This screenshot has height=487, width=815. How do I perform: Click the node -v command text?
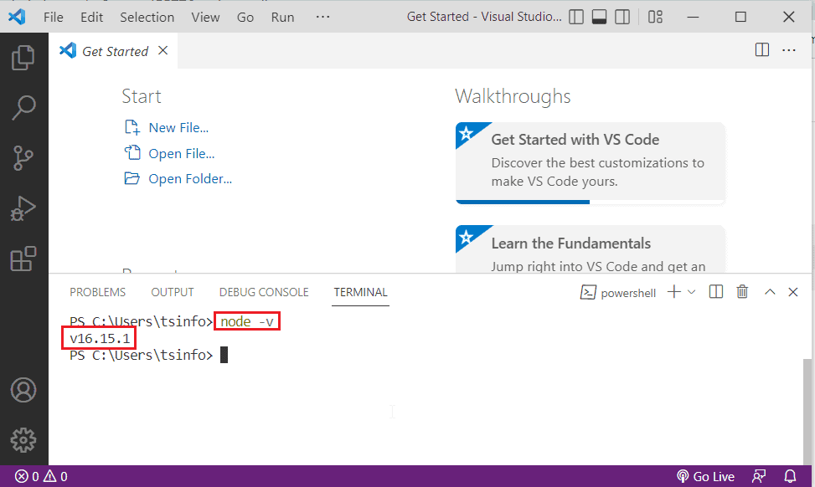click(x=247, y=321)
